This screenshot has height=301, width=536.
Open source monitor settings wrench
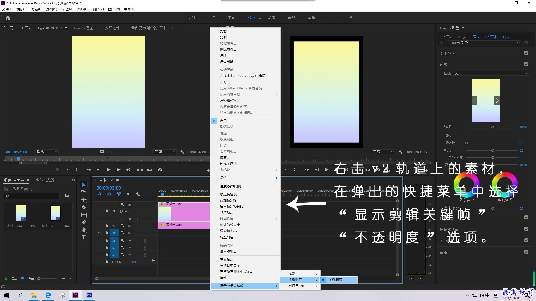[x=182, y=152]
